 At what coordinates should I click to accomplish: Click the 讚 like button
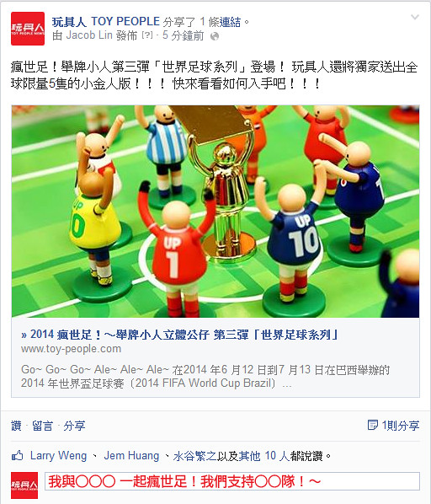[16, 426]
